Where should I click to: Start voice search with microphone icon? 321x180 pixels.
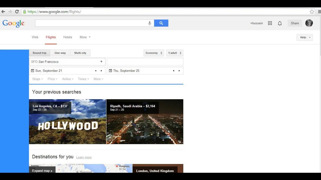tap(150, 23)
